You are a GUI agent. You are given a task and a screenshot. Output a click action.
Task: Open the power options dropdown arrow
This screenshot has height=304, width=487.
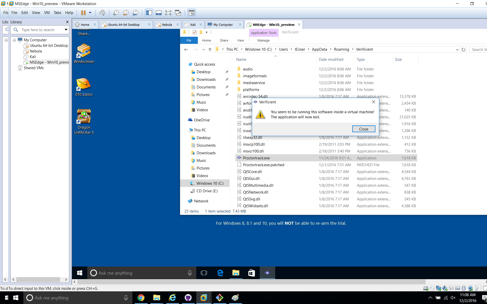coord(90,13)
